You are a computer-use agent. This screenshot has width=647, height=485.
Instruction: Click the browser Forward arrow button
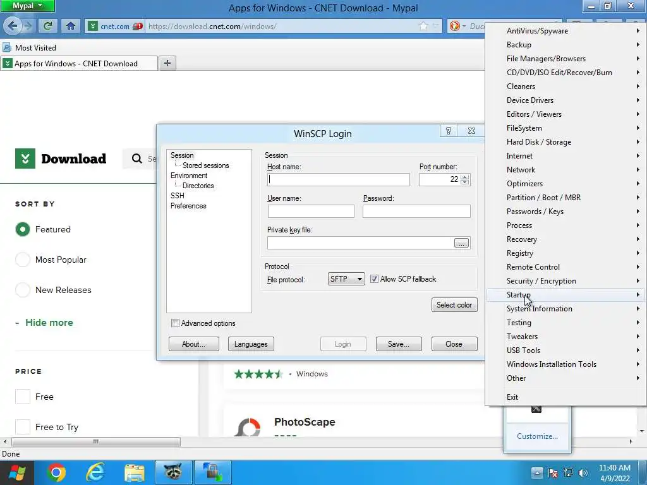tap(28, 26)
